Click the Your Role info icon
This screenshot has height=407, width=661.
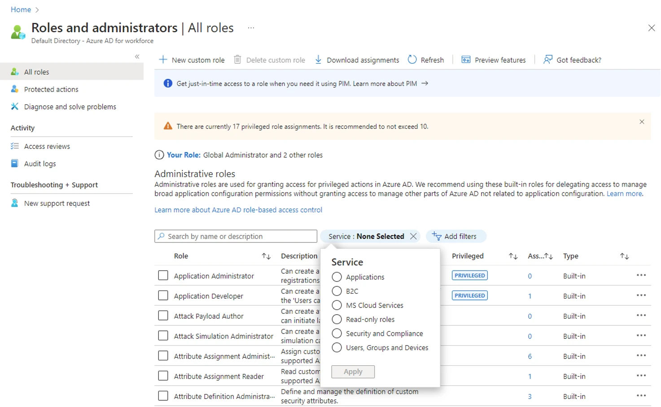[159, 155]
